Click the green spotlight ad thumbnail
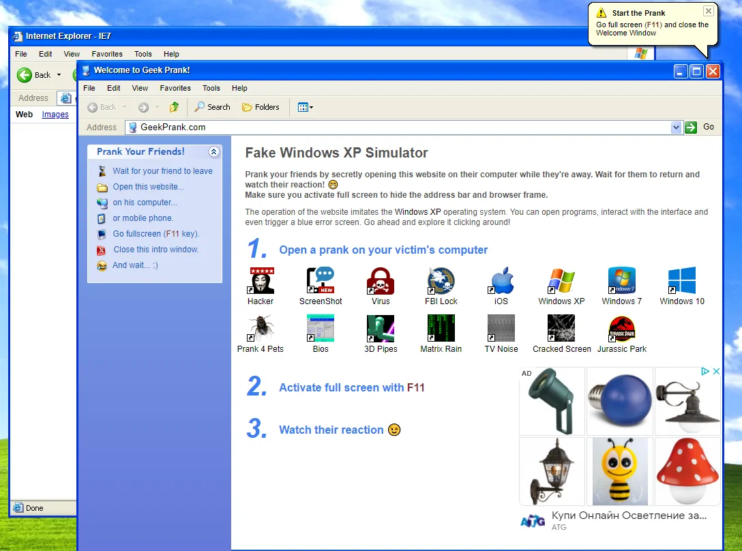 (x=552, y=401)
